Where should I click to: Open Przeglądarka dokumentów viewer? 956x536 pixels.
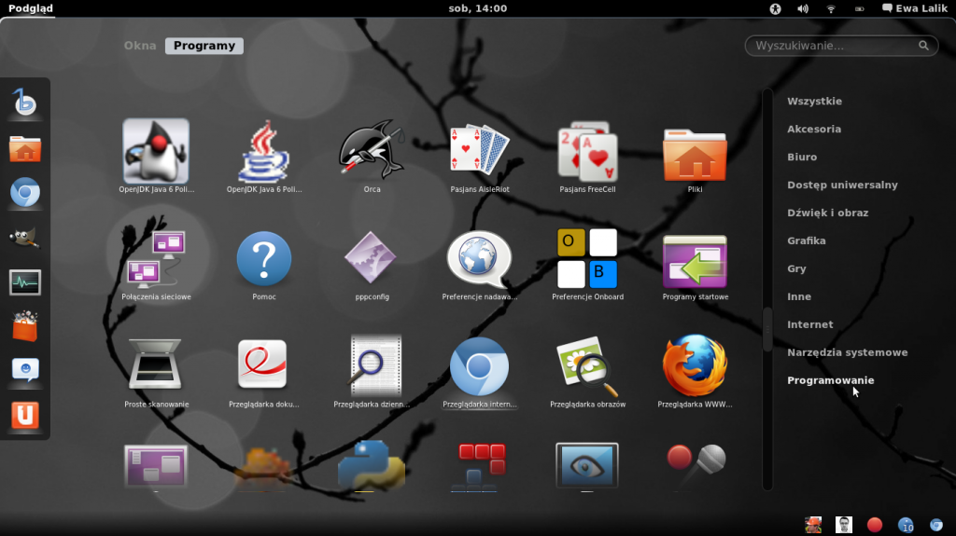click(x=262, y=364)
